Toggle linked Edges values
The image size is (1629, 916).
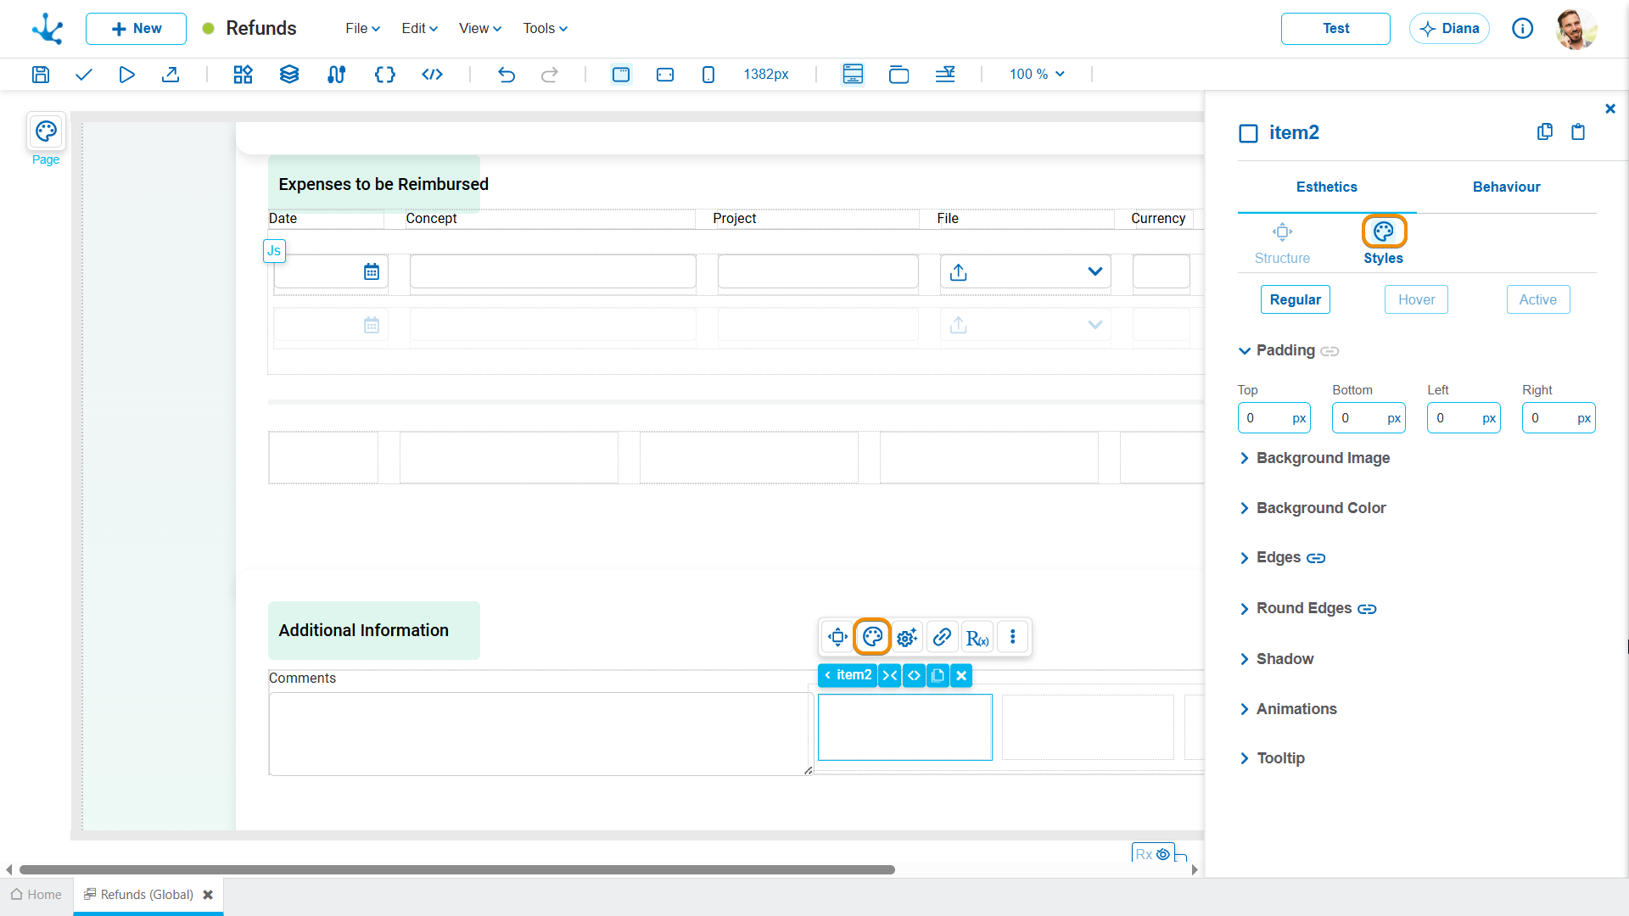point(1316,558)
